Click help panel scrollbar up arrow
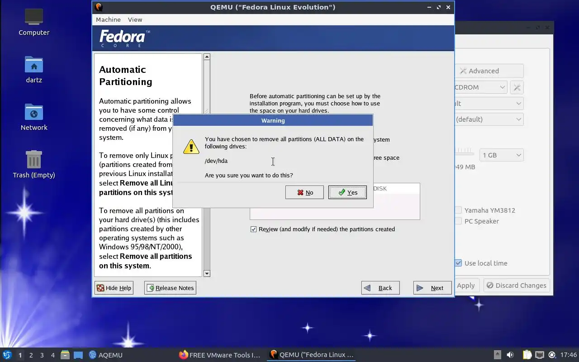 click(207, 57)
